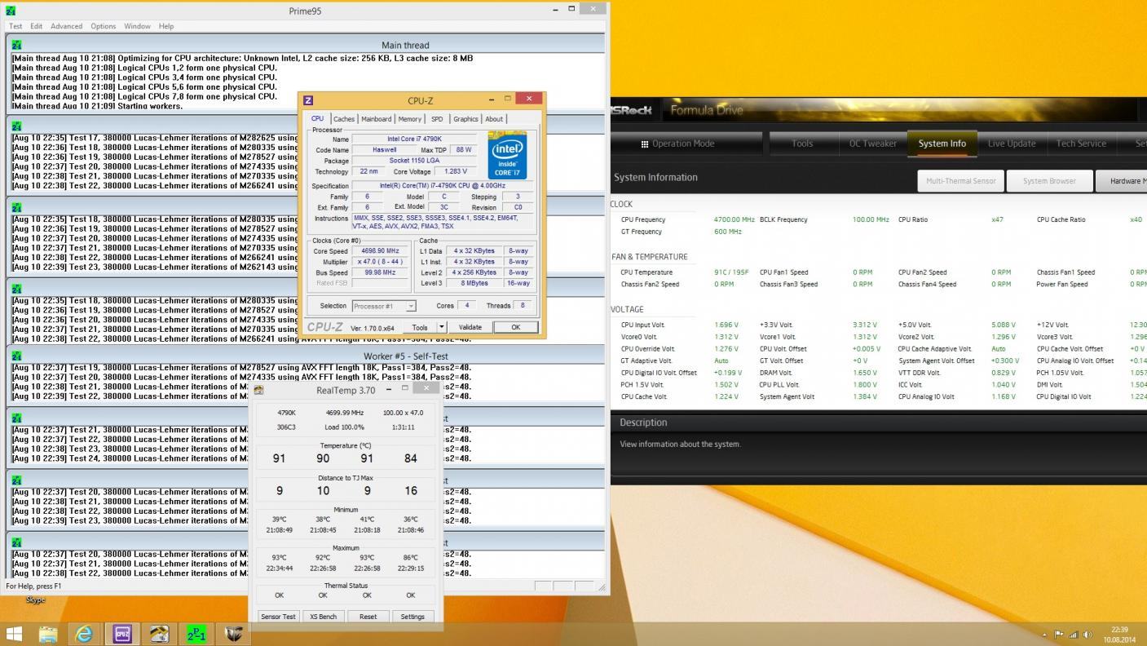Click the RealTemp title bar icon
1147x646 pixels.
pos(258,390)
